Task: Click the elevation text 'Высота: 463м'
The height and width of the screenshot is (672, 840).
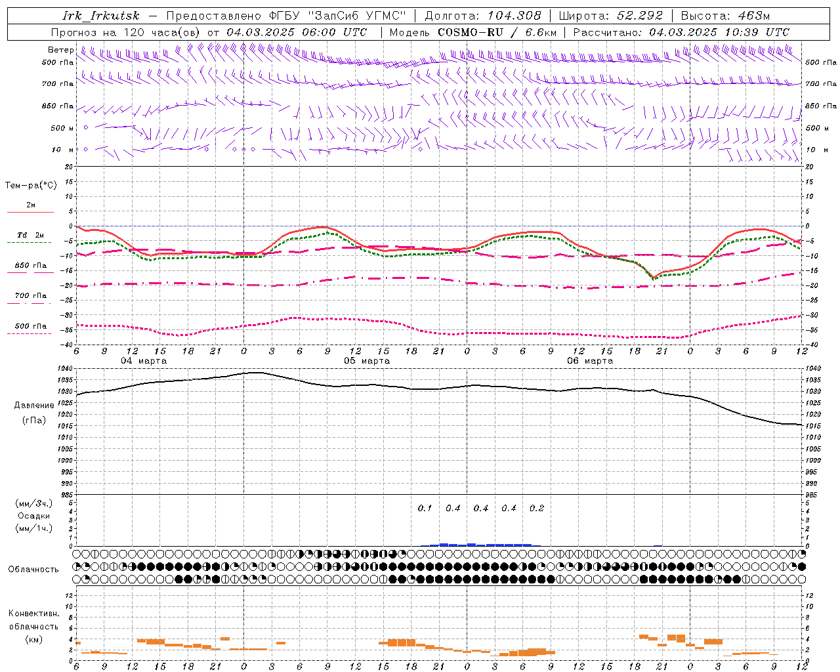Action: coord(725,16)
